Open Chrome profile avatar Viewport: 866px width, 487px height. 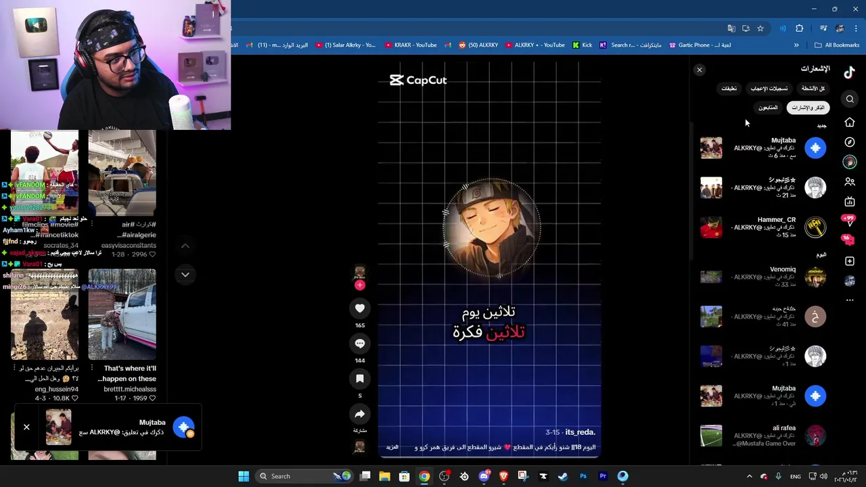[x=840, y=28]
